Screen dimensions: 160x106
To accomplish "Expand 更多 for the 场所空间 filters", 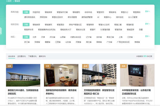I will (147, 24).
